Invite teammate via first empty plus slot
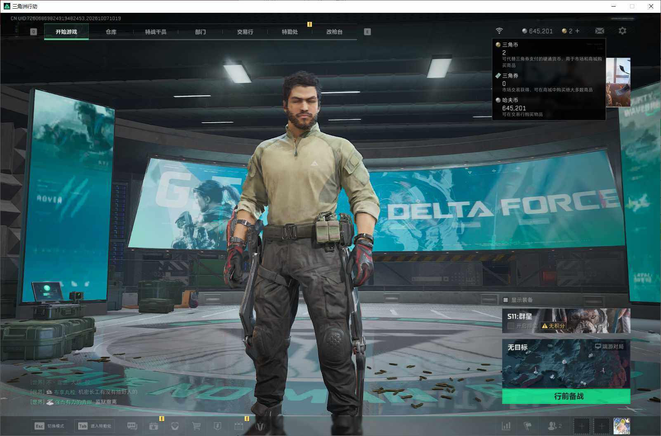661x436 pixels. (582, 426)
